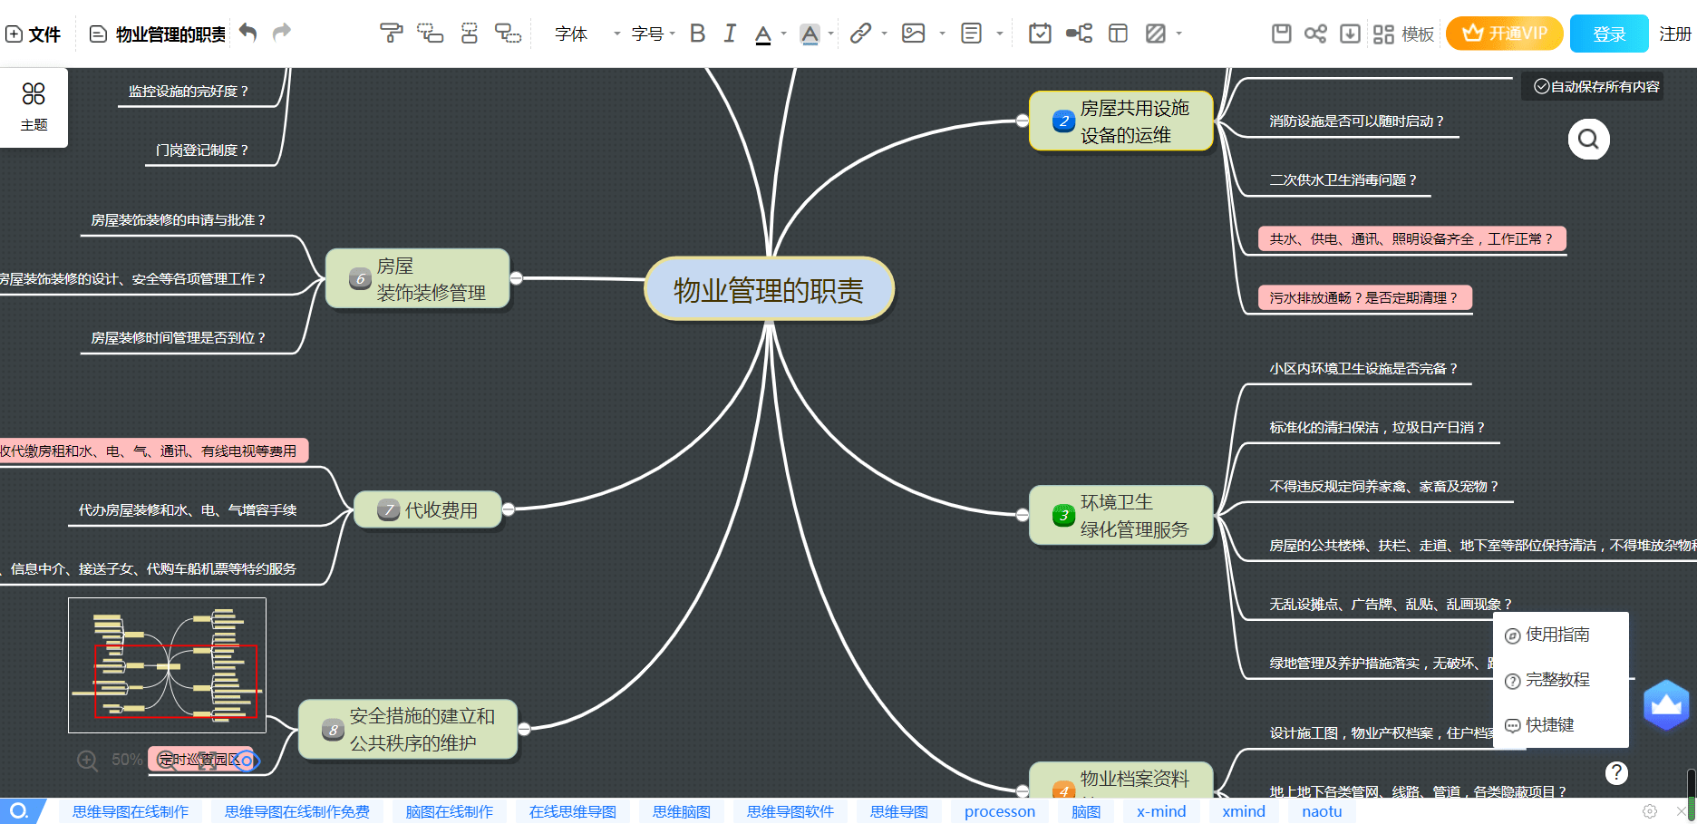
Task: Collapse the 安全措施的建立和公共秩序的维护 branch
Action: coord(524,729)
